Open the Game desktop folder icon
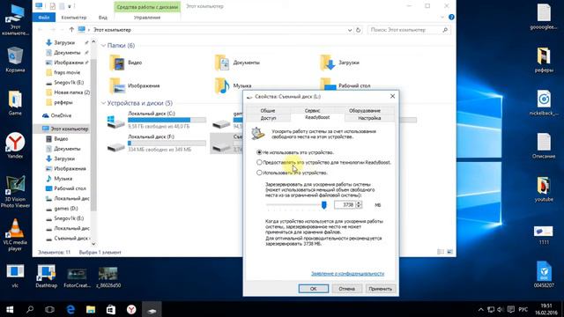 (x=15, y=103)
